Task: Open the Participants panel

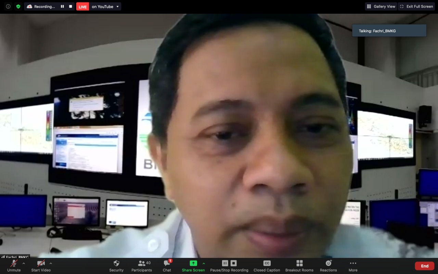Action: pos(142,265)
